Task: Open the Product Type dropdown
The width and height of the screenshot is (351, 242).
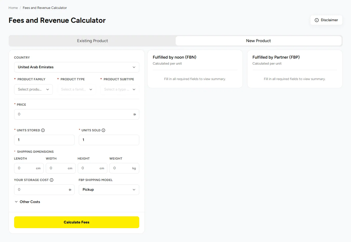Action: (x=77, y=89)
